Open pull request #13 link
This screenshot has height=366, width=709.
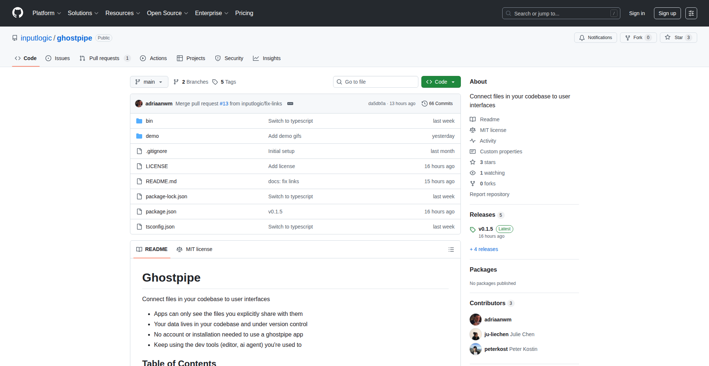[x=224, y=104]
